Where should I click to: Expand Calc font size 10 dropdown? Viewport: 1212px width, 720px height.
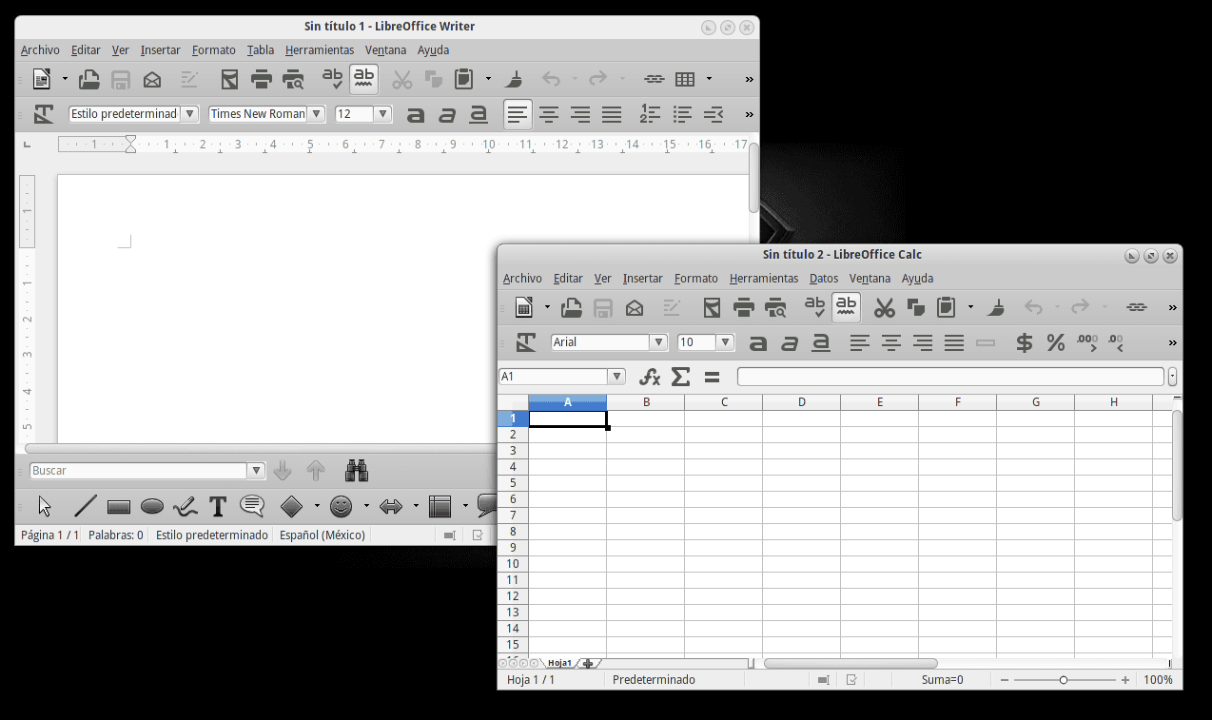point(726,341)
